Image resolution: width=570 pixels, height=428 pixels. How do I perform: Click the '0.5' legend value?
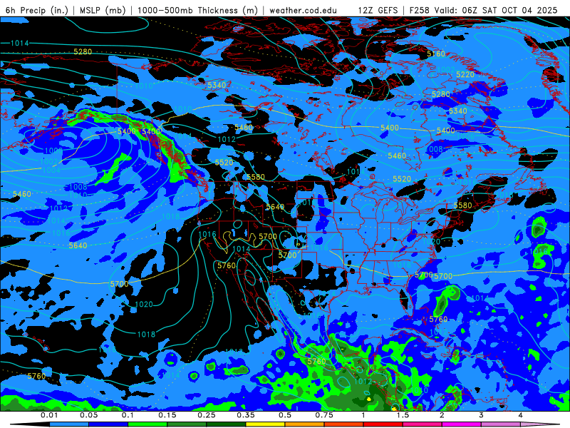[285, 415]
